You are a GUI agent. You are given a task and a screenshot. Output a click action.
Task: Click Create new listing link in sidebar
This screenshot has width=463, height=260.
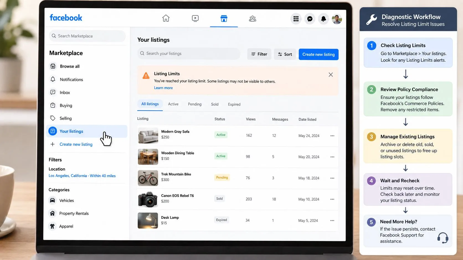pyautogui.click(x=76, y=144)
